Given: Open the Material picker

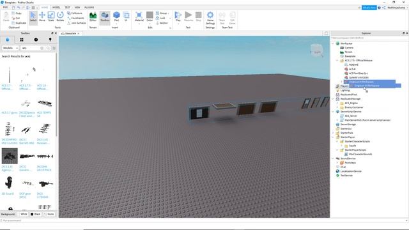Looking at the screenshot, I should point(139,17).
